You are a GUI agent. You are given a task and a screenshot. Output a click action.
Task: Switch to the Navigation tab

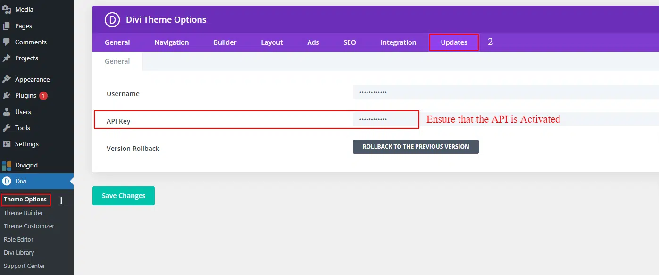pos(172,42)
